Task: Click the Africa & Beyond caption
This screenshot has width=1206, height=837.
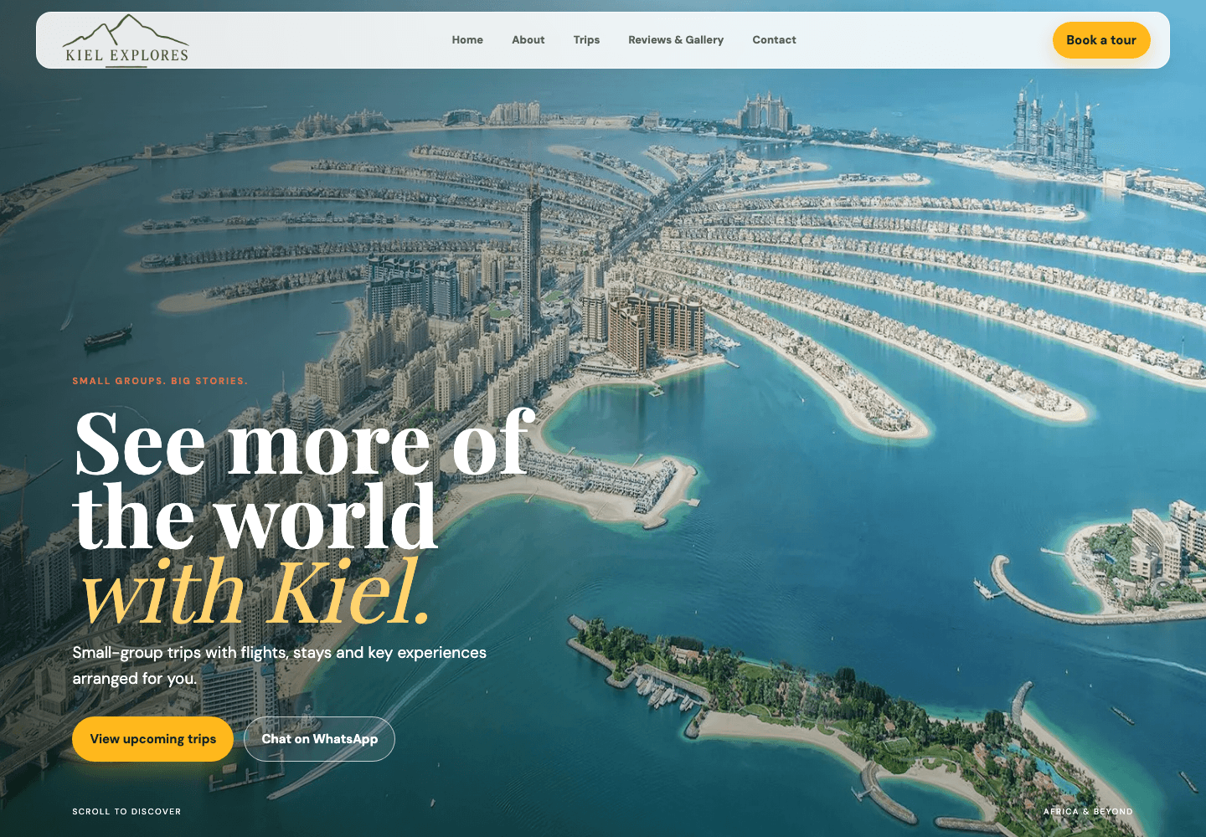Action: pyautogui.click(x=1088, y=812)
